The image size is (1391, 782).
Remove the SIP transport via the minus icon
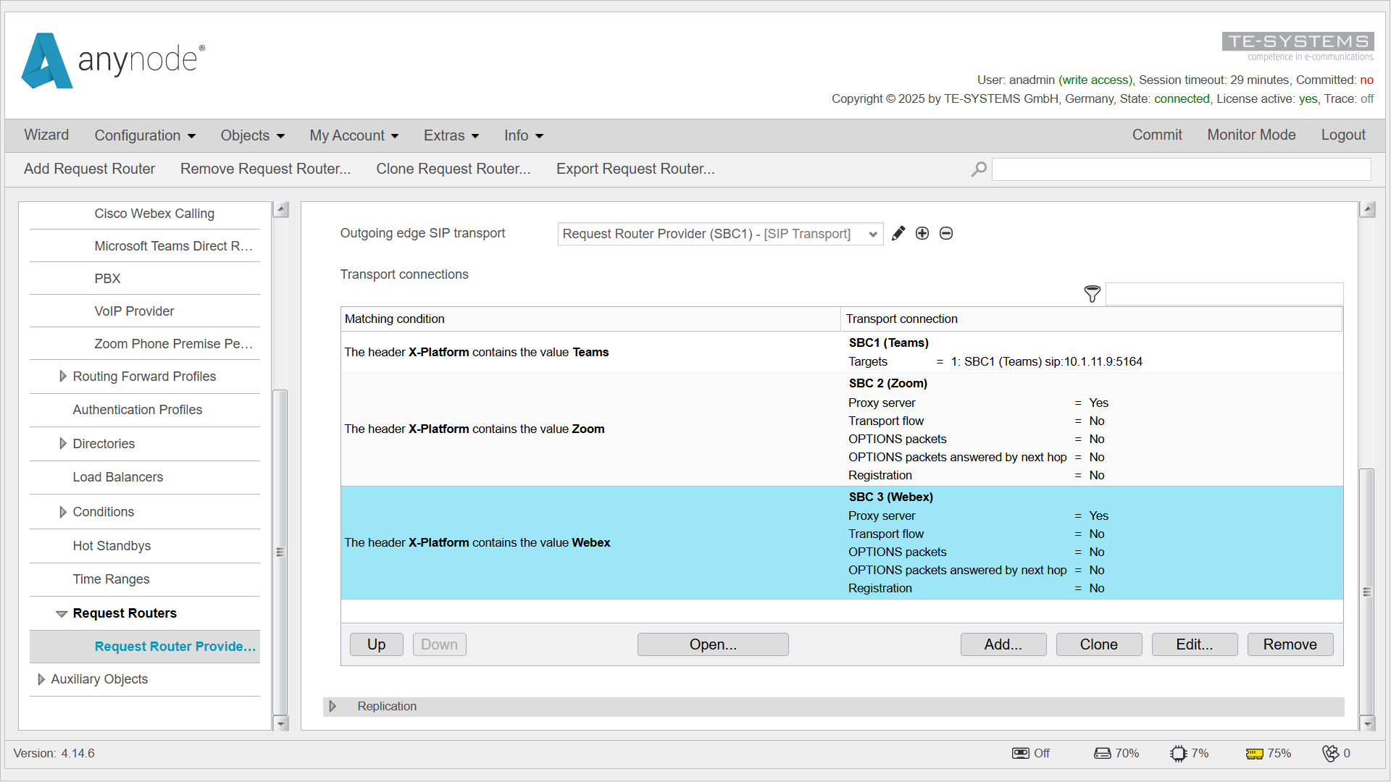click(946, 233)
